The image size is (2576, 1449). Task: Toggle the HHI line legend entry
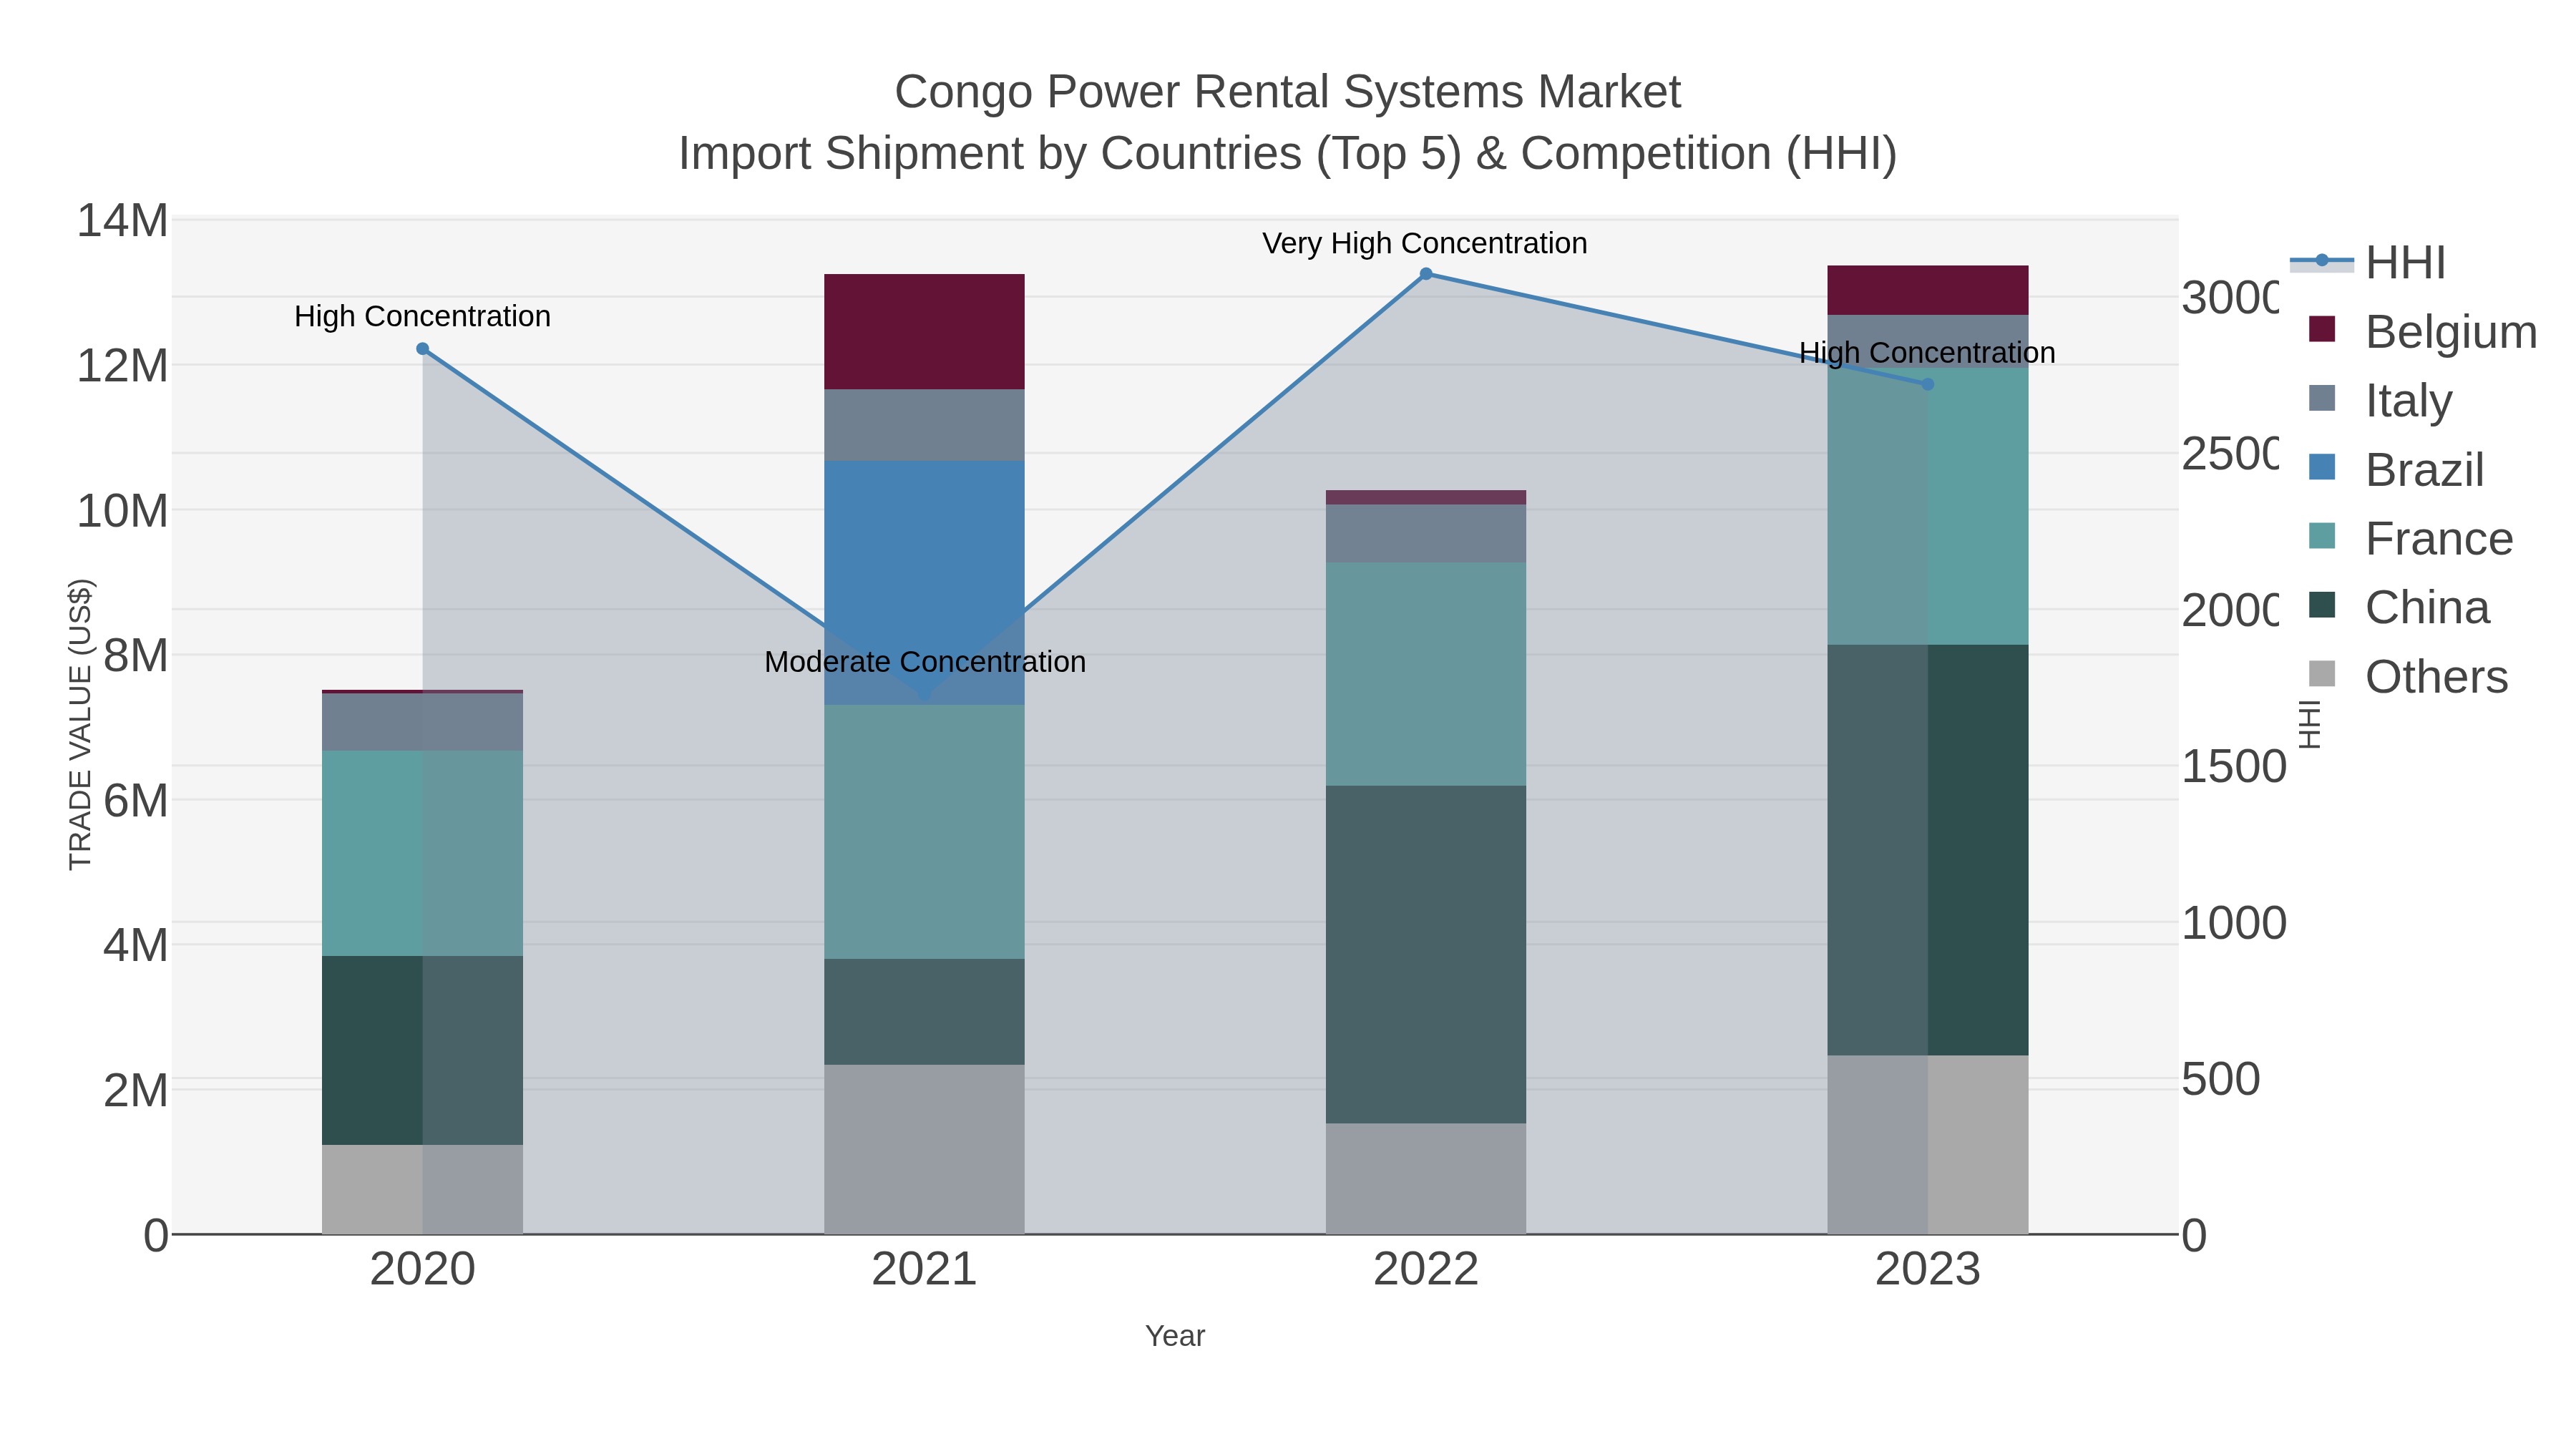click(2368, 262)
